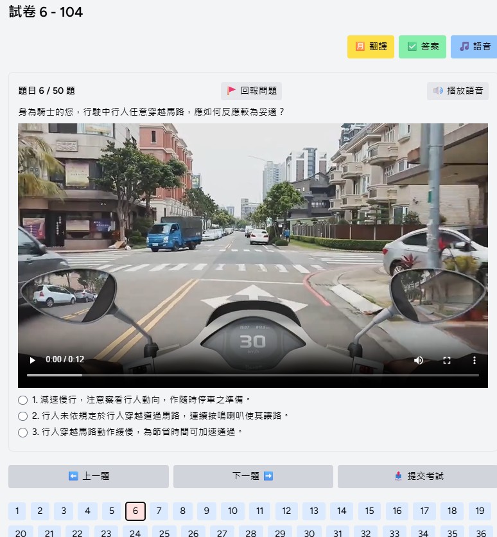
Task: Select answer option 2 連續按鳴喇叭
Action: 23,416
